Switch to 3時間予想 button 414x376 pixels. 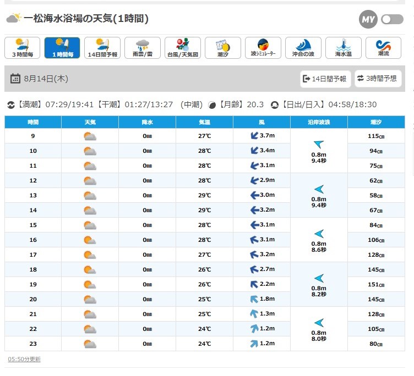(378, 78)
